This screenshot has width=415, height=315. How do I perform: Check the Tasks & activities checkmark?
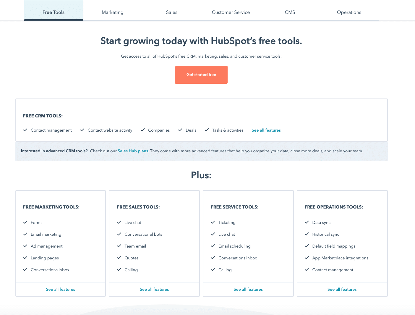tap(207, 130)
